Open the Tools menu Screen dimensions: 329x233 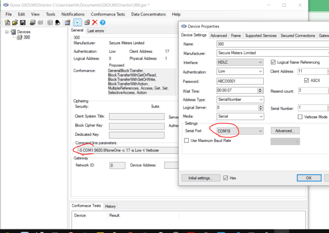50,14
